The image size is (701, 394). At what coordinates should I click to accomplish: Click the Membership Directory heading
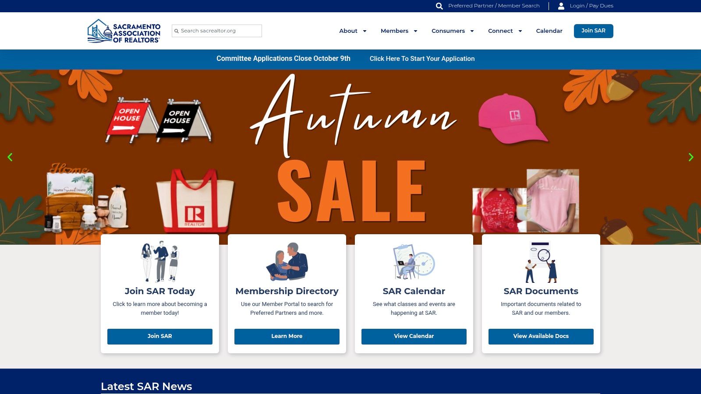tap(287, 291)
